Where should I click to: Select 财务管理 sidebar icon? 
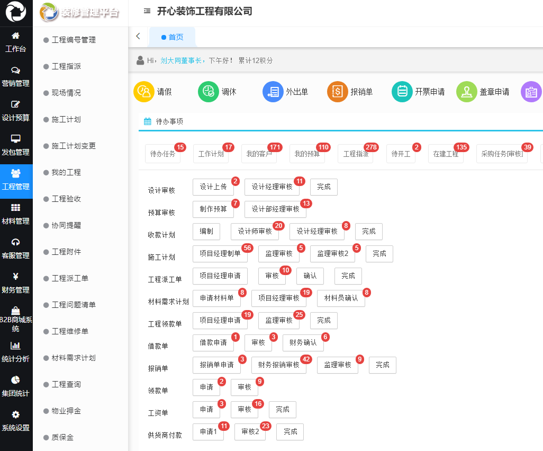pos(16,284)
